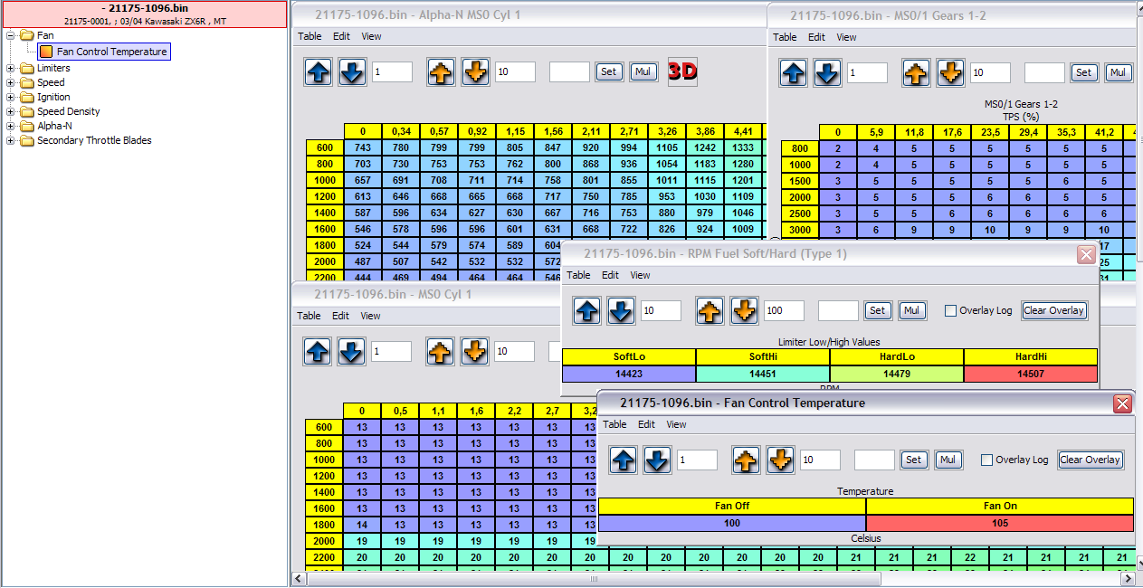1143x588 pixels.
Task: Click blue down arrow in Fan Control Temperature window
Action: (657, 460)
